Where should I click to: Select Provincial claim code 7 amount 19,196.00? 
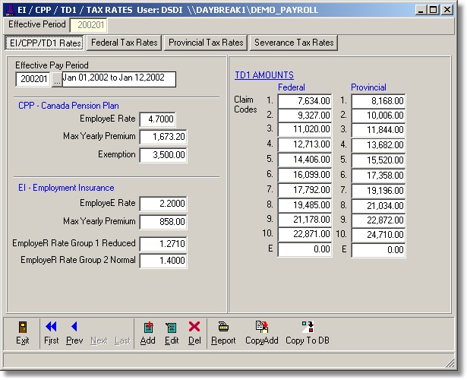(x=378, y=191)
